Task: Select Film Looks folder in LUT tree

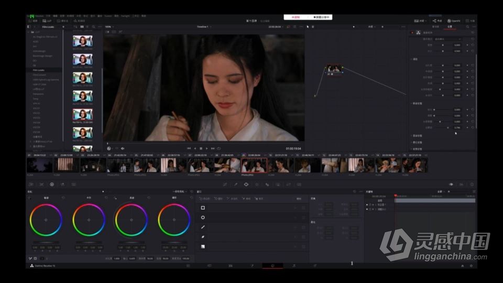Action: tap(38, 70)
